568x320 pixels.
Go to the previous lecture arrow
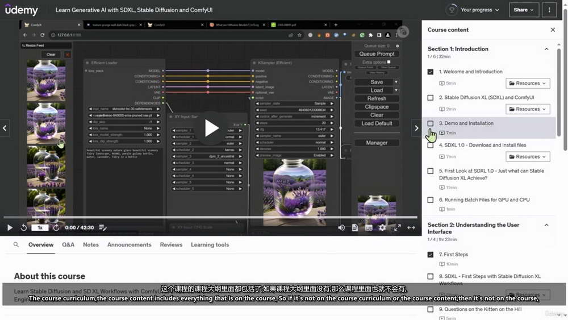(x=5, y=128)
